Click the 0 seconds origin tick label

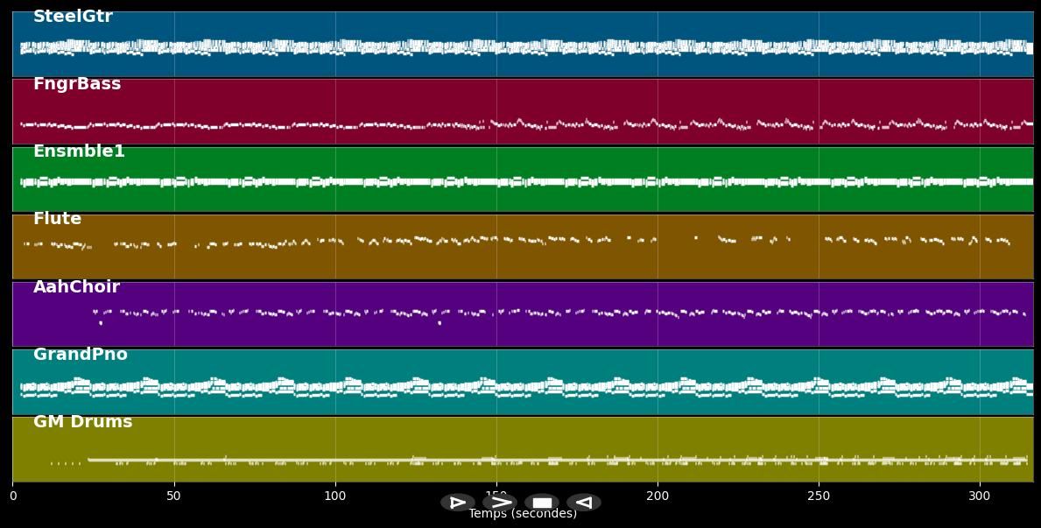pyautogui.click(x=13, y=496)
